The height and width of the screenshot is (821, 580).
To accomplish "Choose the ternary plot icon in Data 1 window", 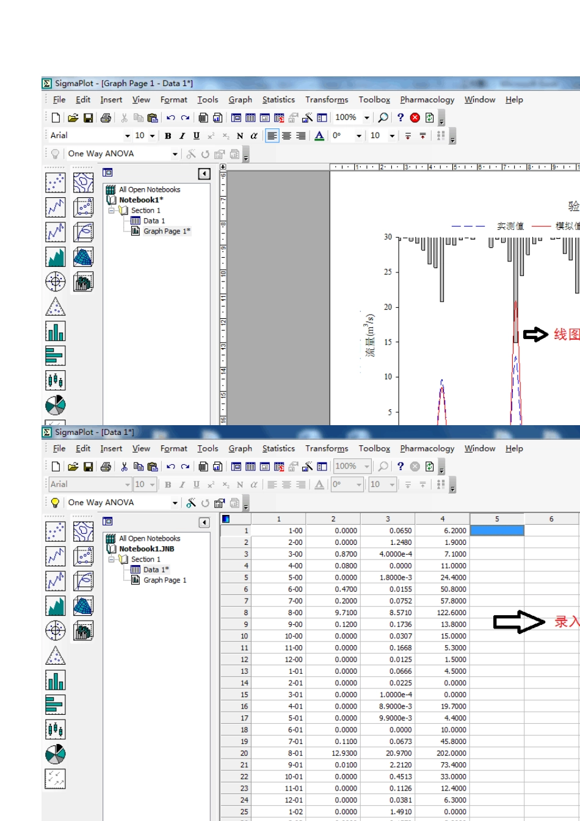I will tap(55, 655).
